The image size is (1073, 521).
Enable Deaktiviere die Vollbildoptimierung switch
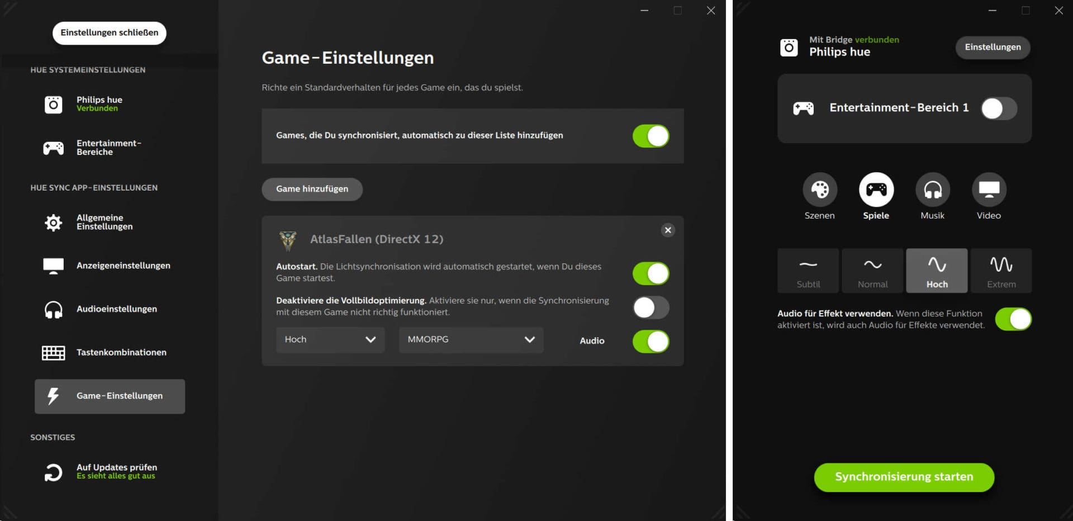(651, 307)
